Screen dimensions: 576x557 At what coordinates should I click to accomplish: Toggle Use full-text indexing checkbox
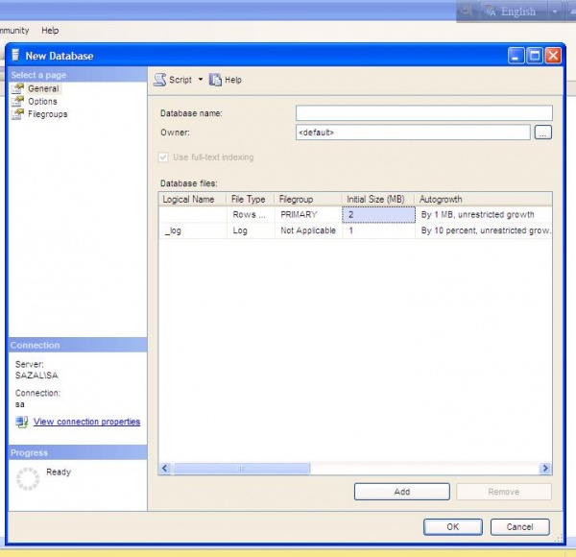pos(163,157)
